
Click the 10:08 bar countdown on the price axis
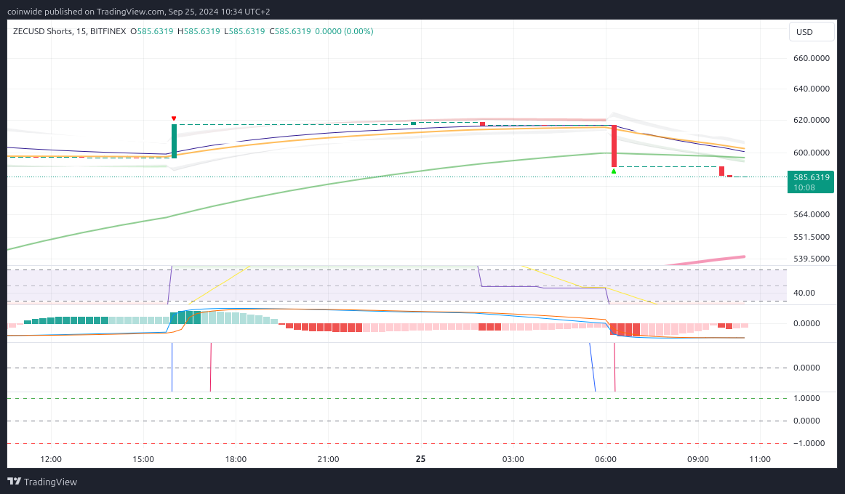click(x=804, y=187)
